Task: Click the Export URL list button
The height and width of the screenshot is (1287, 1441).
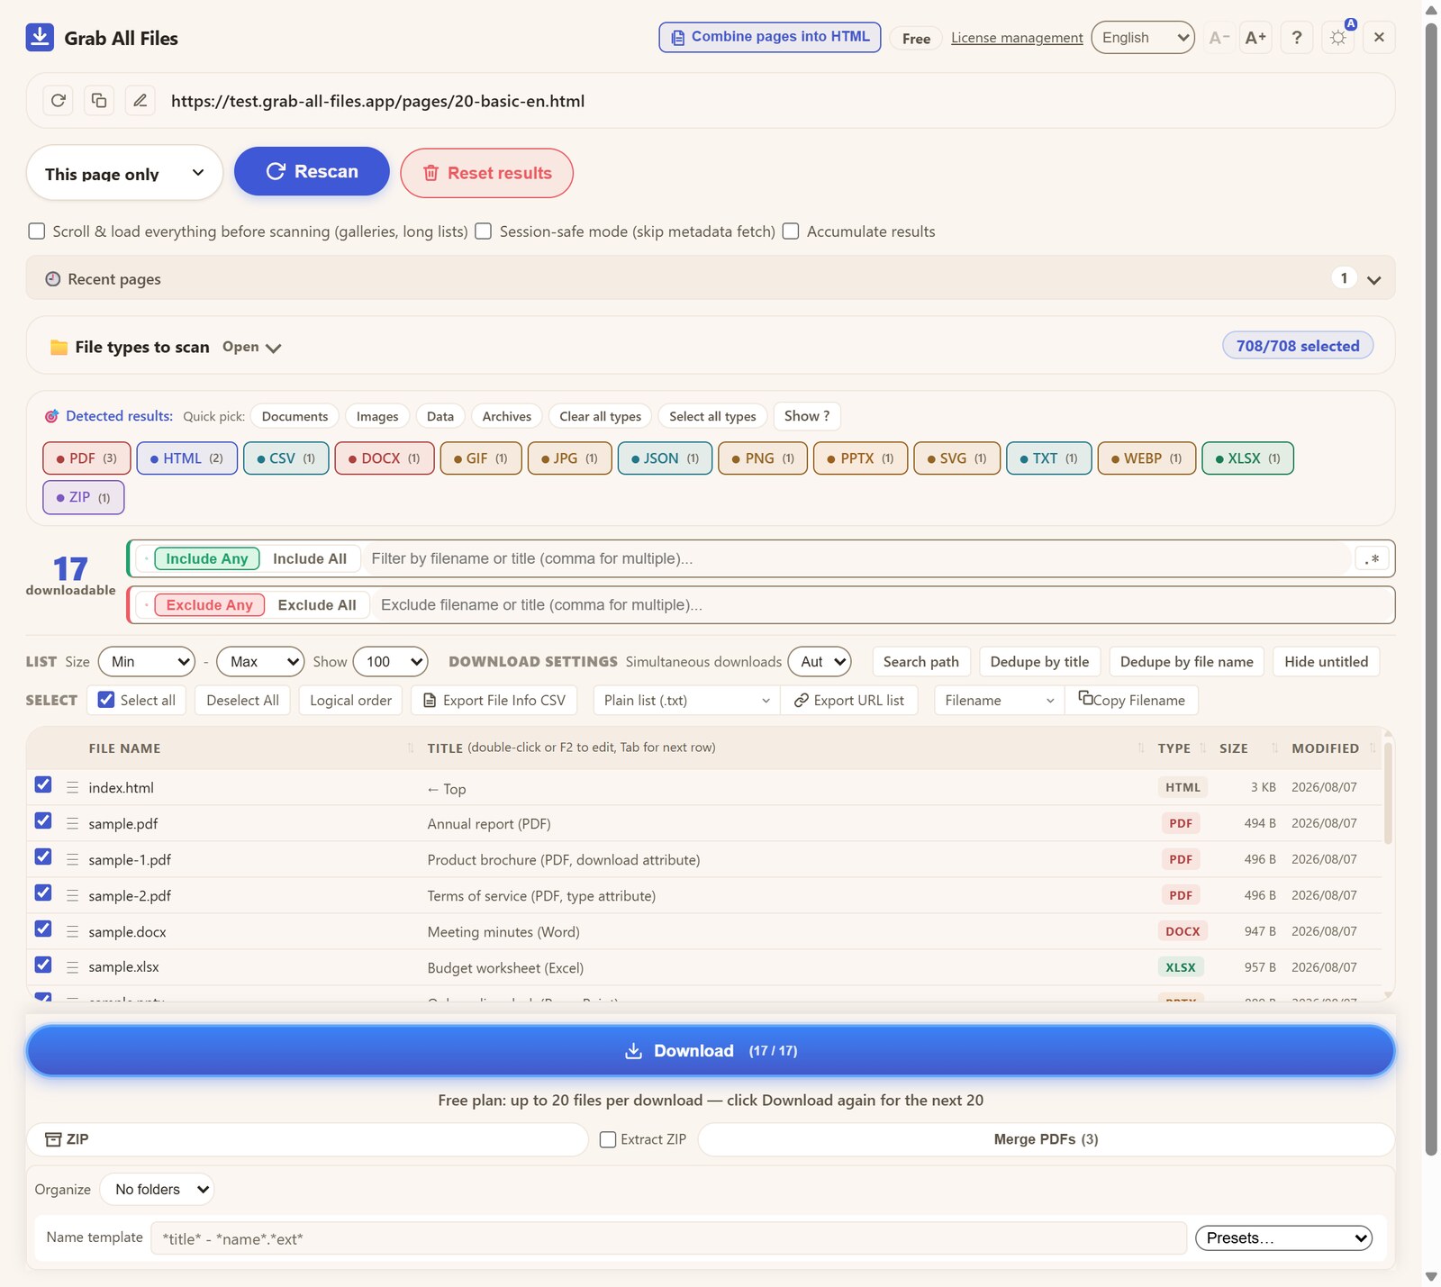Action: (848, 700)
